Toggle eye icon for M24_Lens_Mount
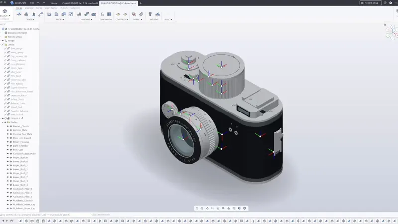 click(8, 138)
